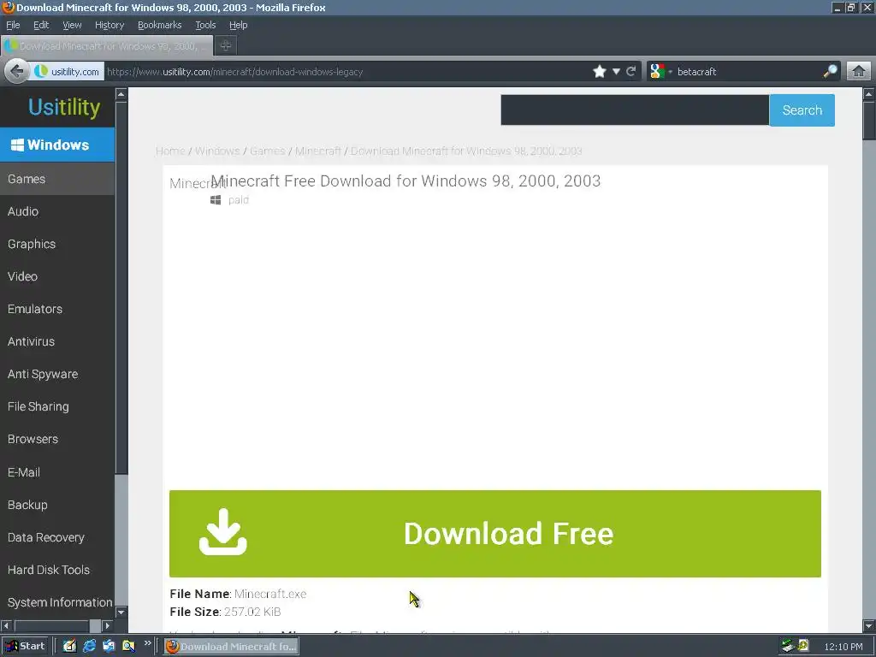Open the Tools menu
The image size is (876, 657).
point(205,25)
